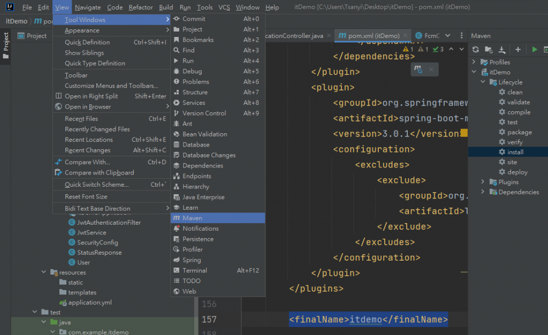This screenshot has width=548, height=335.
Task: Choose Services from the tool windows list
Action: [x=217, y=103]
